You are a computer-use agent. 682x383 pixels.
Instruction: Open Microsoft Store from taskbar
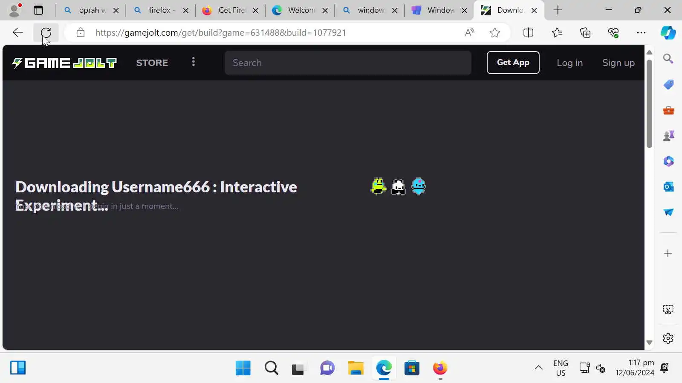[x=412, y=368]
